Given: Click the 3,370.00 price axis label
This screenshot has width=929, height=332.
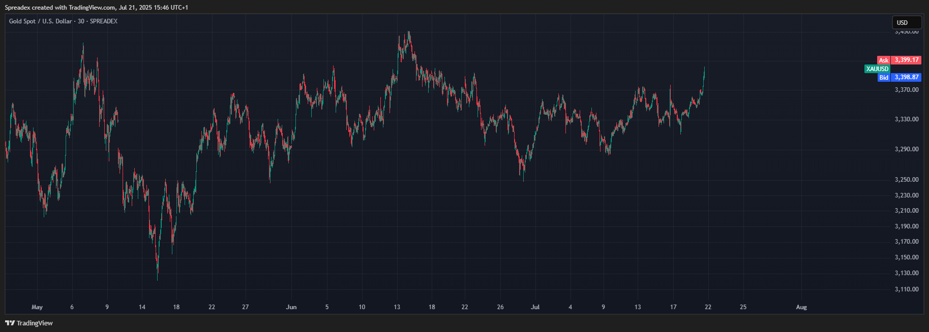Looking at the screenshot, I should point(907,90).
